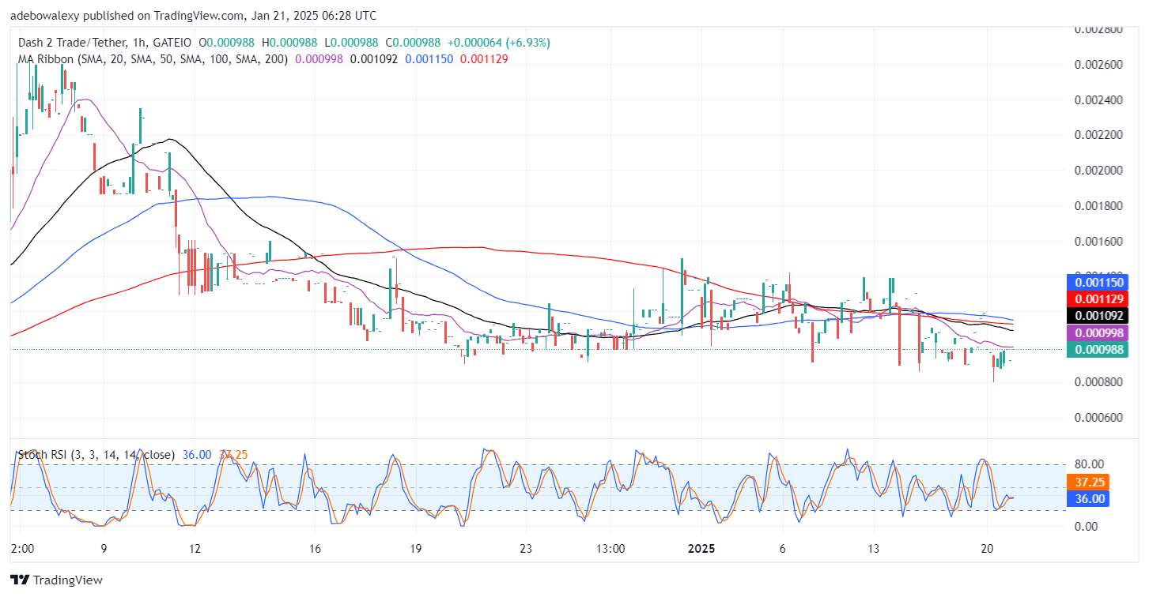This screenshot has height=597, width=1149.
Task: Click the orange 37.25 Stoch RSI axis label
Action: click(1088, 482)
